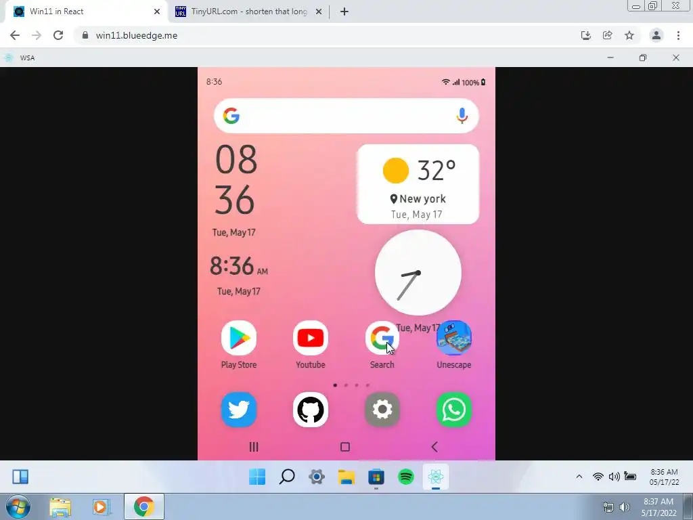The height and width of the screenshot is (520, 693).
Task: Click the Google search bar widget
Action: pyautogui.click(x=346, y=116)
